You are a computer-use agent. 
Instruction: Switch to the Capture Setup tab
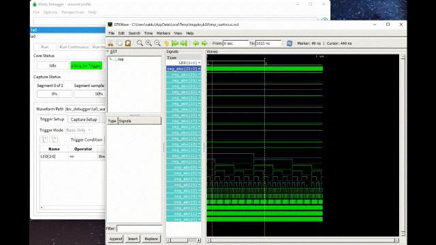click(84, 120)
